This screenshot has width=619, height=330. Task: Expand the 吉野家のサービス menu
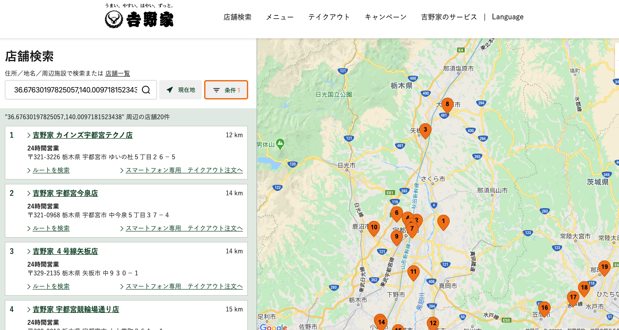(x=449, y=17)
